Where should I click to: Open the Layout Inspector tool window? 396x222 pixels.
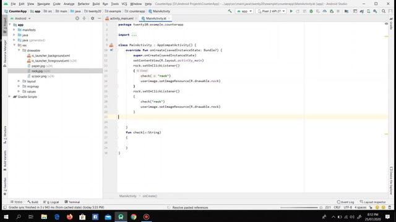[x=372, y=202]
